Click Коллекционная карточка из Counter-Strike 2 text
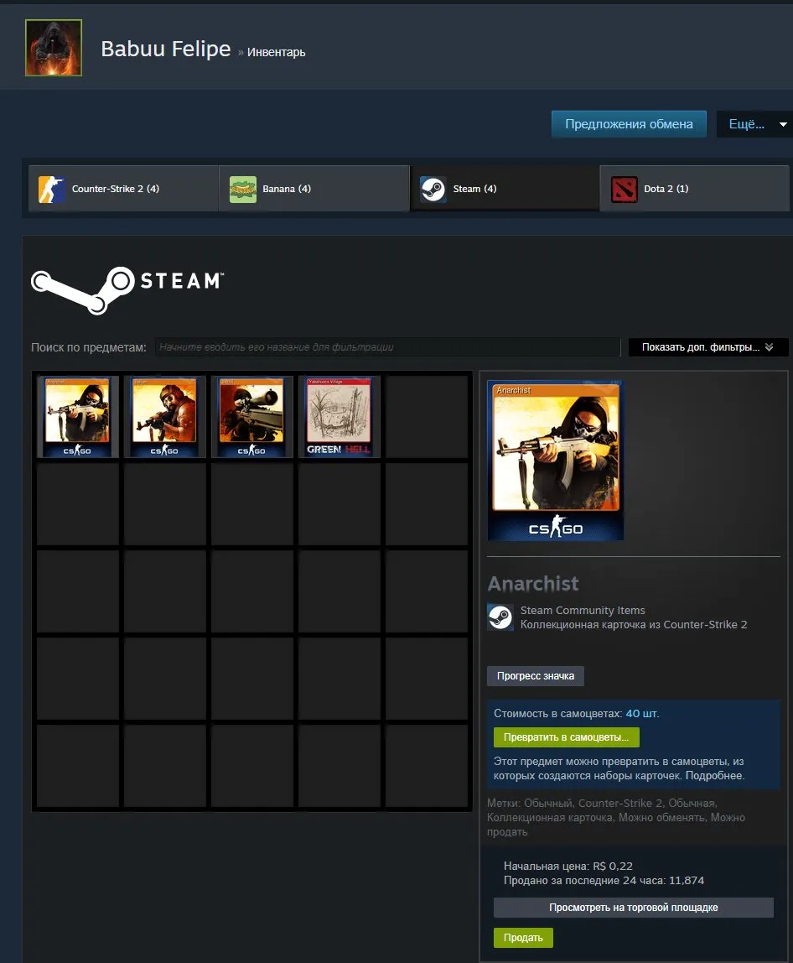The width and height of the screenshot is (793, 963). (634, 625)
